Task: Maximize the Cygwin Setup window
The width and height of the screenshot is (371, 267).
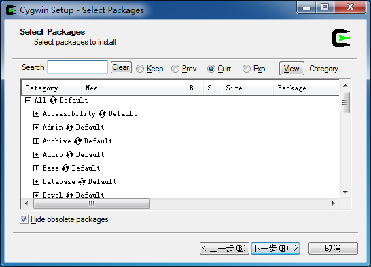Action: click(x=325, y=7)
